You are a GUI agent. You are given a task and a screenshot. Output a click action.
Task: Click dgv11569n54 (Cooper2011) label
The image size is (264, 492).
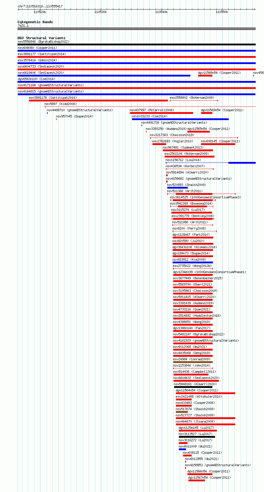222,110
